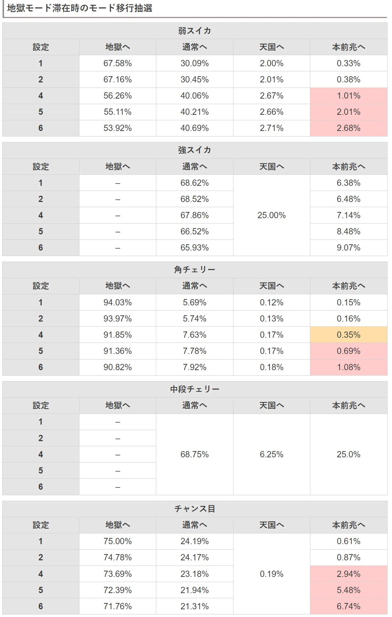Click the pink 2.68% cell

tap(349, 128)
